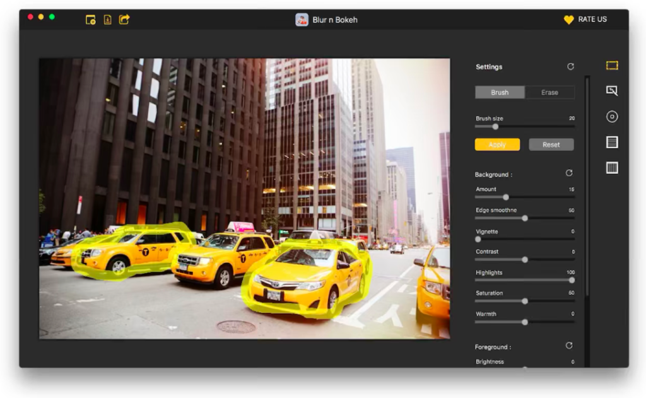Open the RATE US link

[592, 20]
